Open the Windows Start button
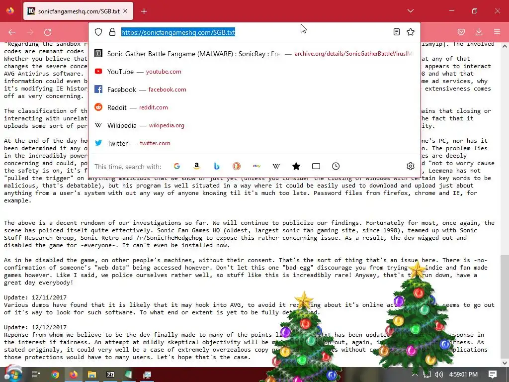The image size is (509, 382). 13,374
